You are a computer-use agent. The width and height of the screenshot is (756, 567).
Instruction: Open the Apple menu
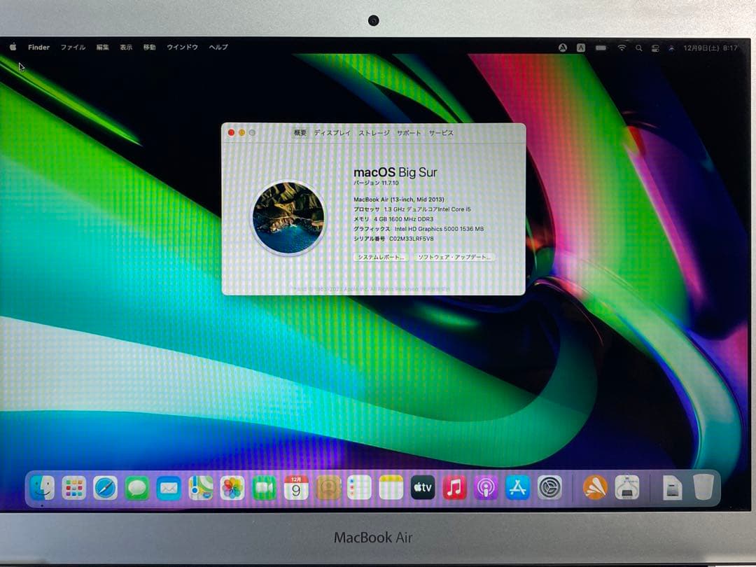pos(11,47)
